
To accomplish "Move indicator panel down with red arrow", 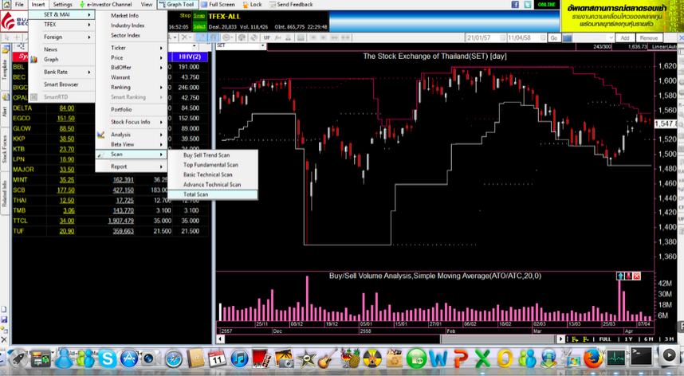I will coord(629,276).
